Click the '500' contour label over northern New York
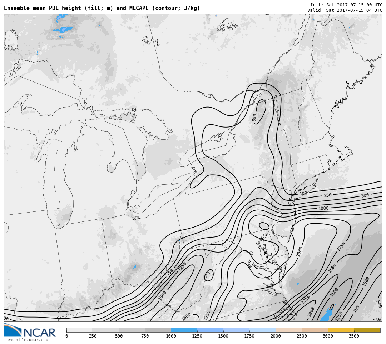This screenshot has height=344, width=386. pyautogui.click(x=254, y=118)
